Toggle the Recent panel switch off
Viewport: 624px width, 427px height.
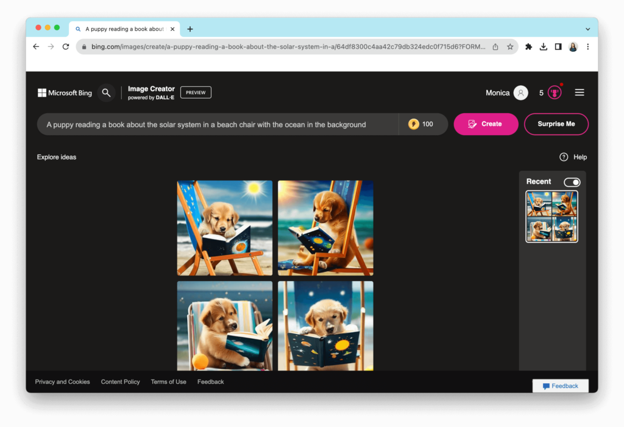click(572, 182)
